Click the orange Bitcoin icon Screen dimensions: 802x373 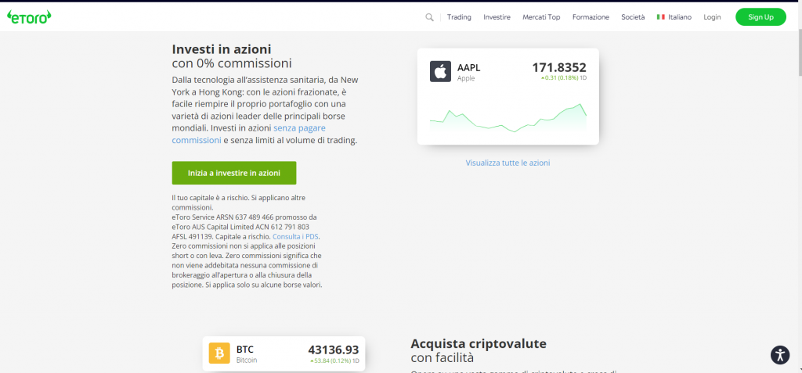[x=219, y=354]
